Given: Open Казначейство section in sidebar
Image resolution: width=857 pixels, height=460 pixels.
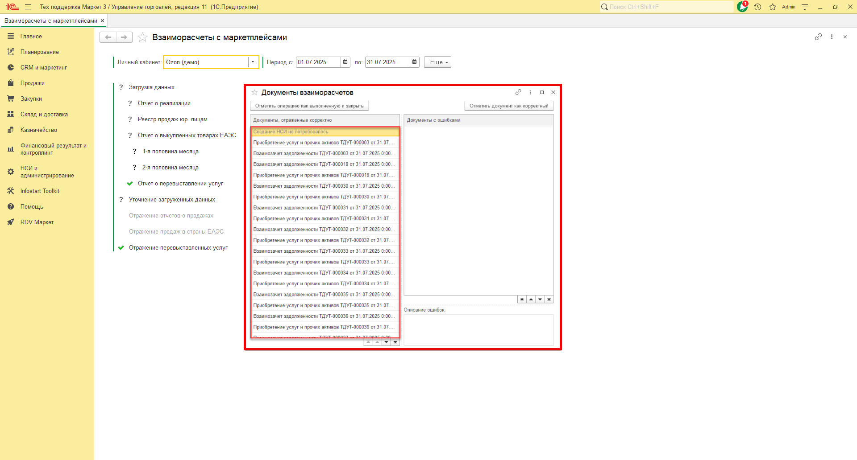Looking at the screenshot, I should [x=38, y=130].
